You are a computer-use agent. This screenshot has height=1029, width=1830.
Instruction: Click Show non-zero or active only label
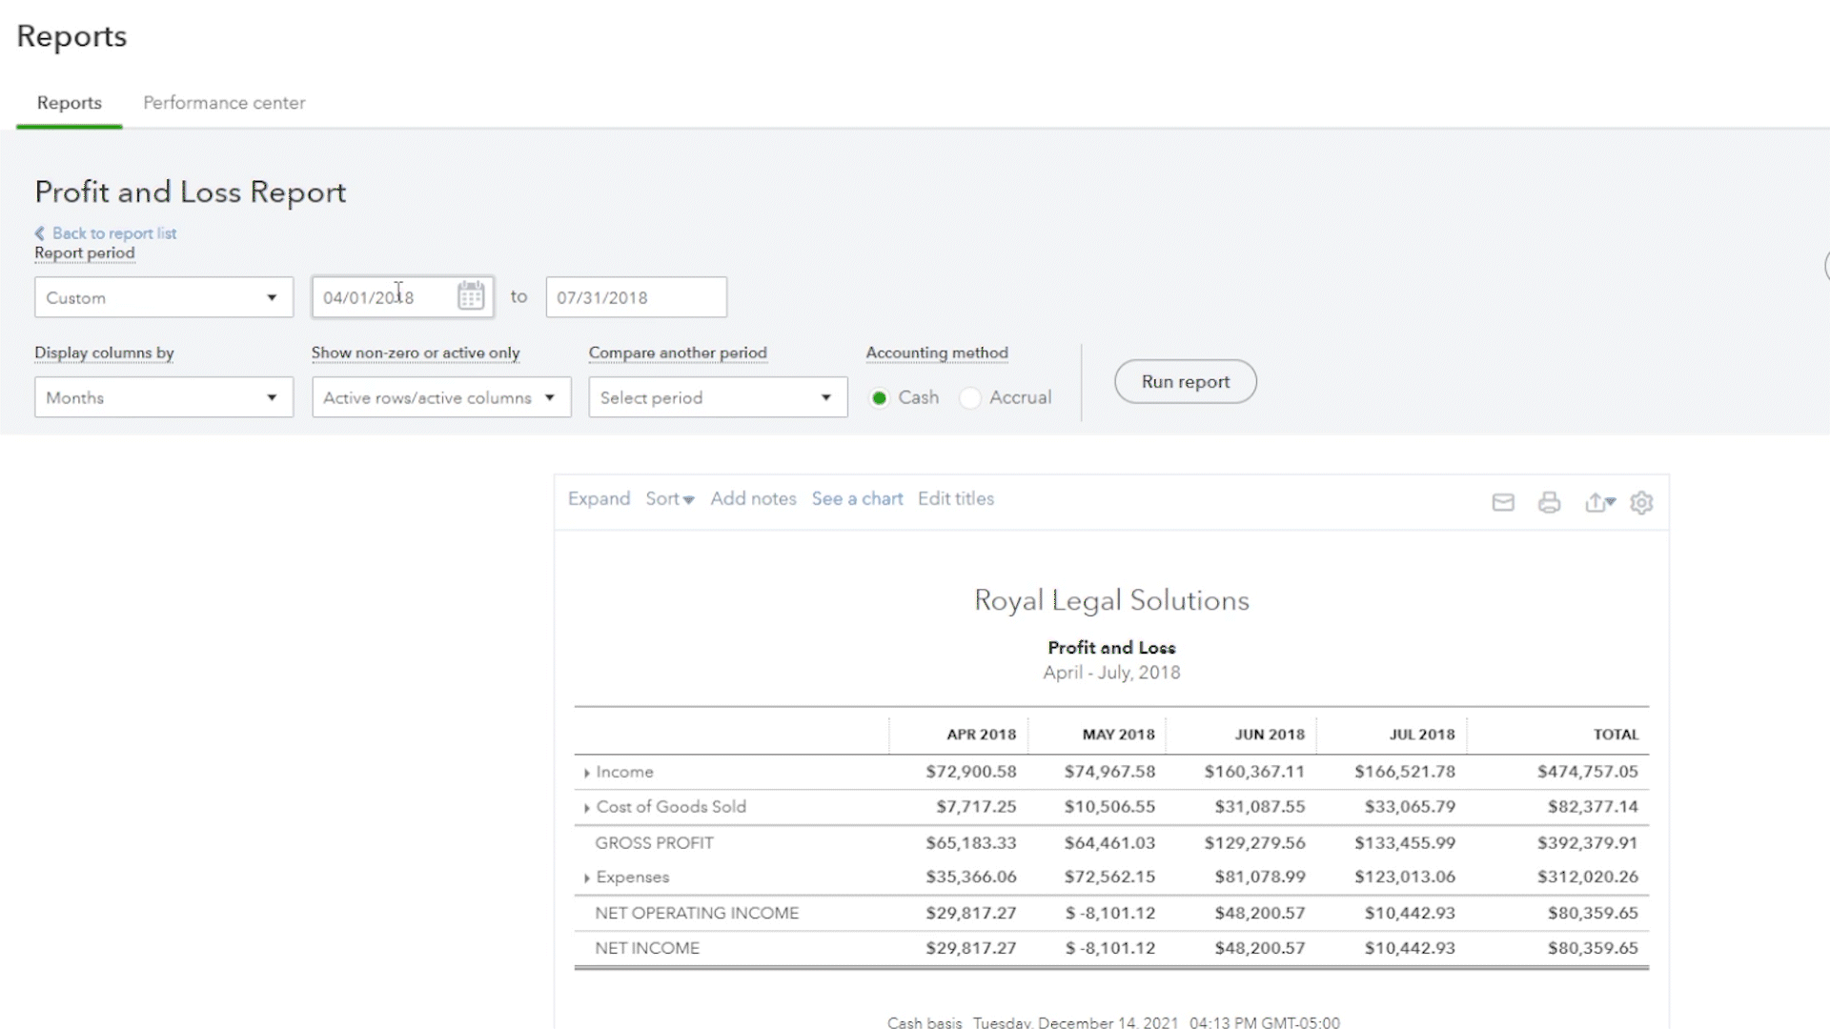[x=416, y=353]
